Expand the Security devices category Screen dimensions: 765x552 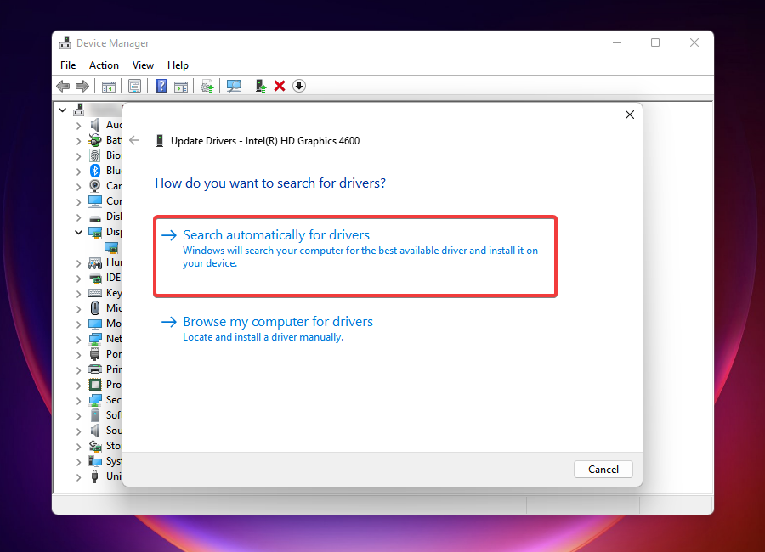coord(78,401)
